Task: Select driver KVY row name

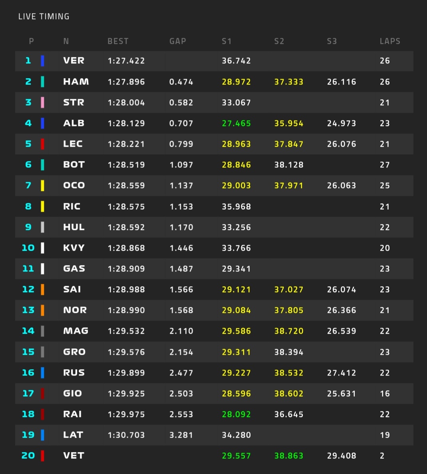Action: click(74, 248)
